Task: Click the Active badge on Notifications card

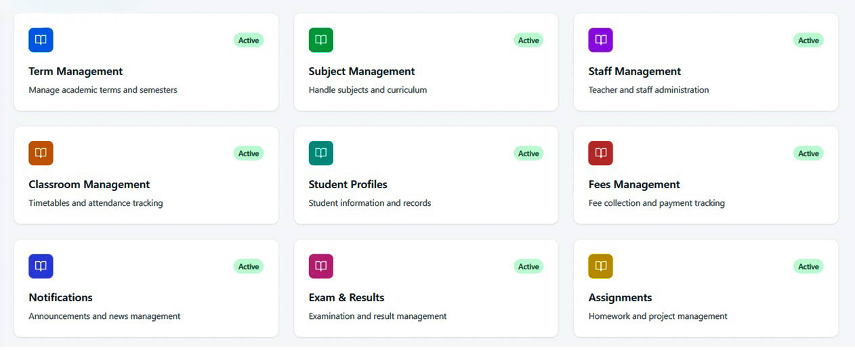Action: [x=249, y=267]
